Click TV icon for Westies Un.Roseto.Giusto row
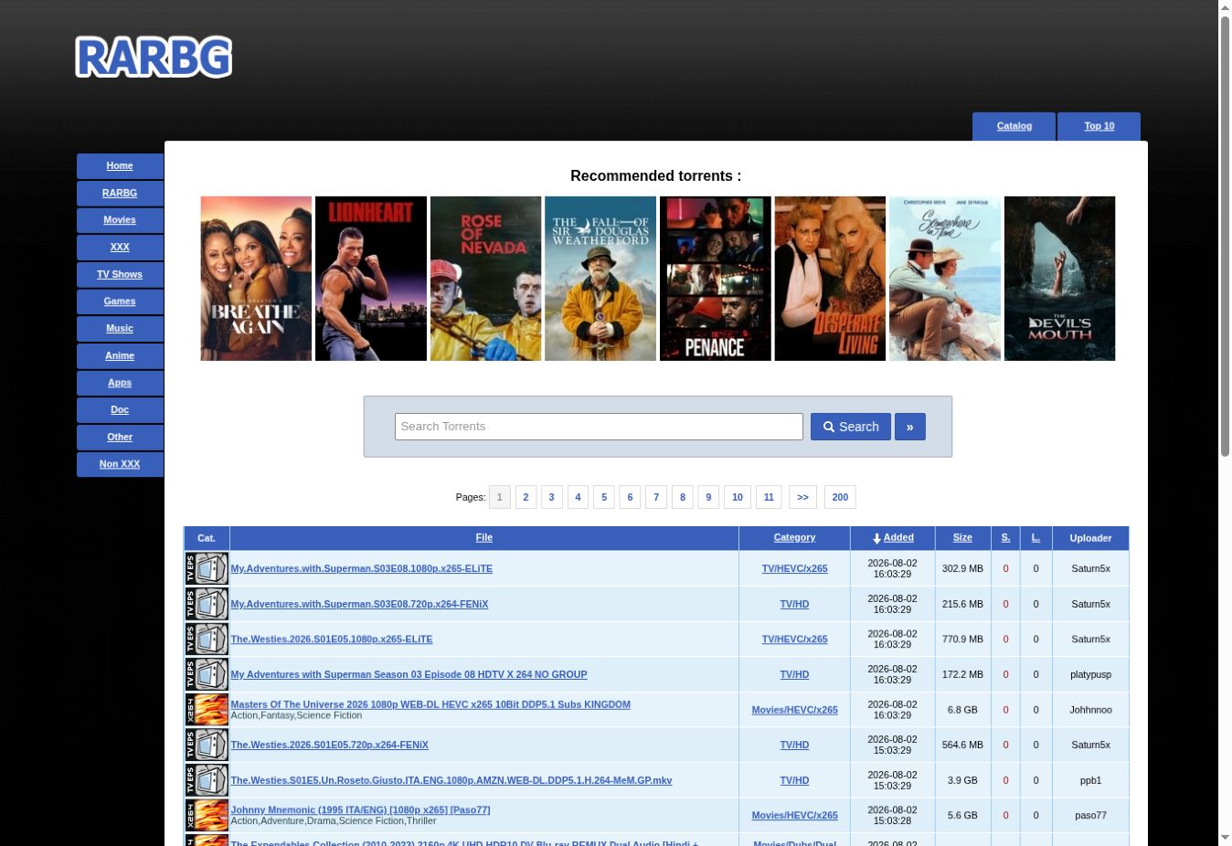Viewport: 1232px width, 846px height. pos(207,780)
